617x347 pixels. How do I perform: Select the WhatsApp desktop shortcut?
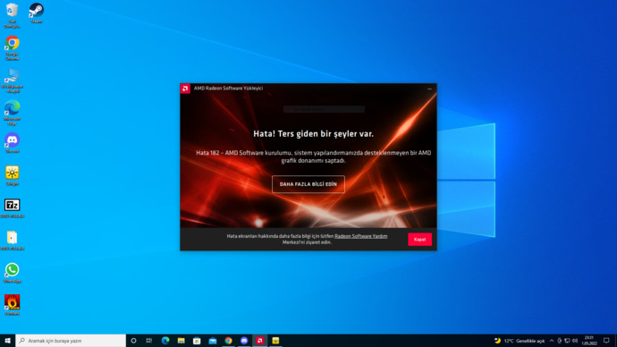13,273
